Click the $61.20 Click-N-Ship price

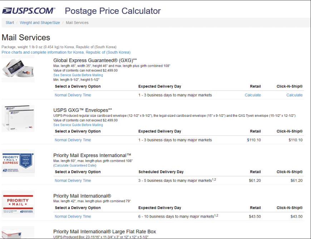pos(296,180)
